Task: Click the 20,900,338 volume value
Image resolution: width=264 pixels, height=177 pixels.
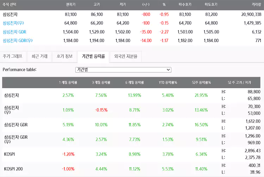Action: point(251,14)
